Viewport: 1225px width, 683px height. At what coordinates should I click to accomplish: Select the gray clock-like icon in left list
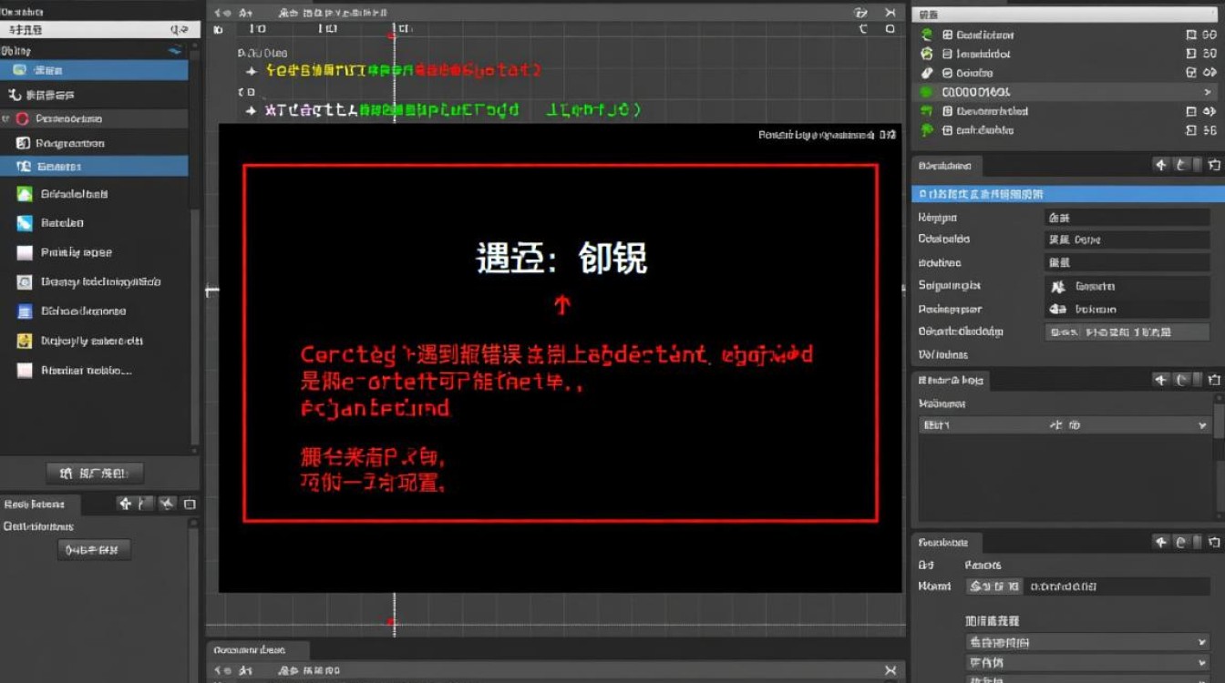click(x=25, y=282)
